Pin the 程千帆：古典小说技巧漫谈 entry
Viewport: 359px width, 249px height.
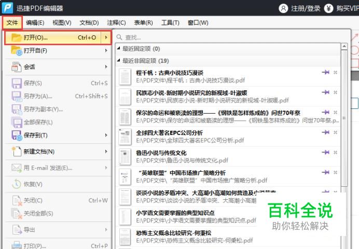coord(326,72)
